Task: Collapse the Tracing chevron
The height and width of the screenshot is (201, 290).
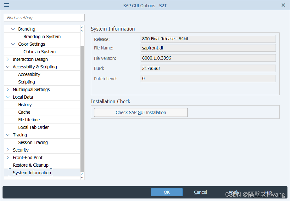Action: click(8, 135)
